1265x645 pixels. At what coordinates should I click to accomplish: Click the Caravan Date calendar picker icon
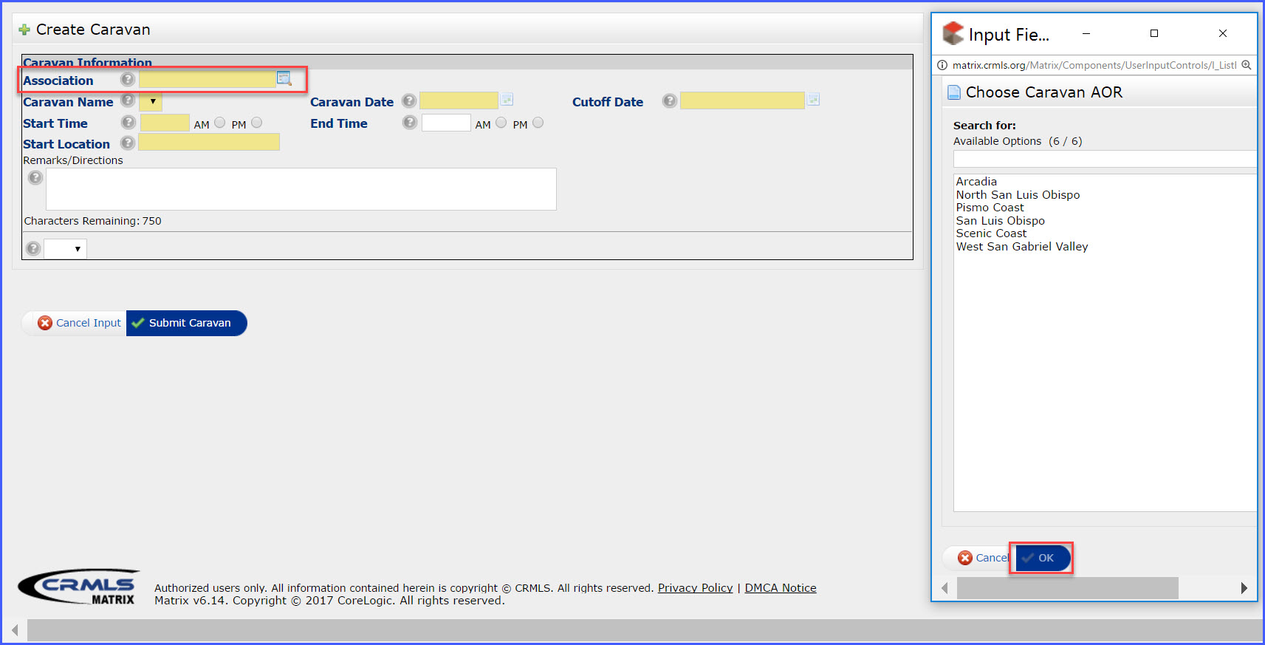click(507, 100)
